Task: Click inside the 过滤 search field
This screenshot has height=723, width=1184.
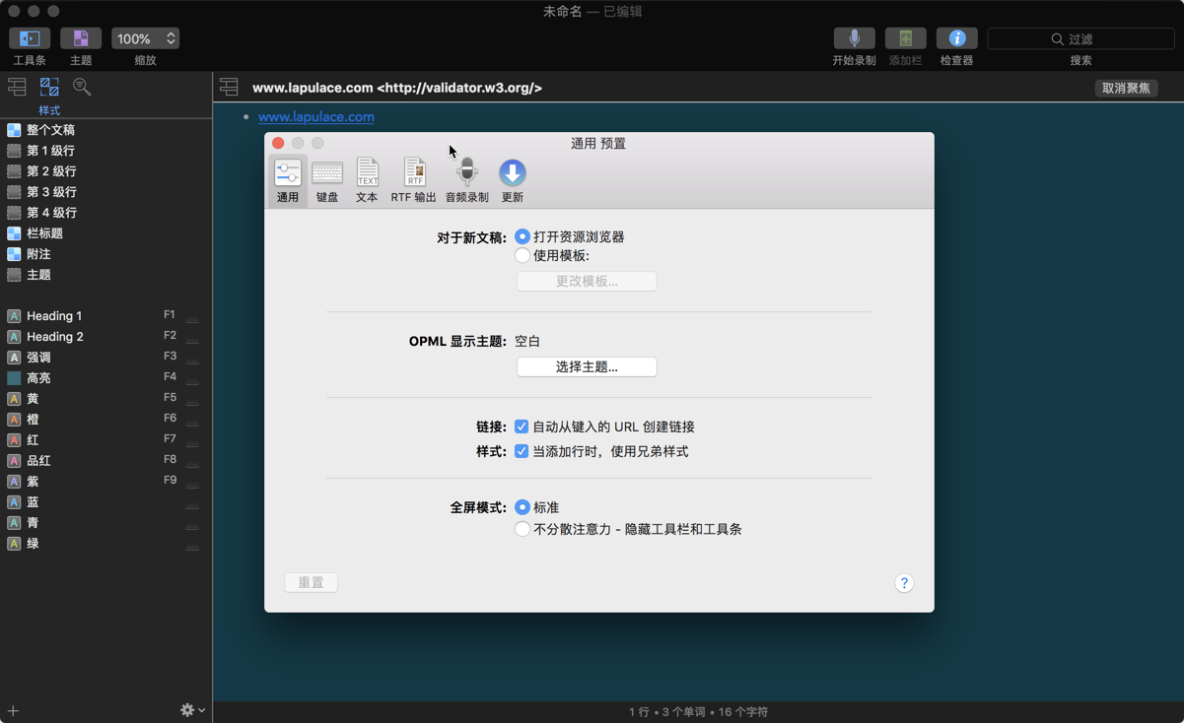Action: point(1080,38)
